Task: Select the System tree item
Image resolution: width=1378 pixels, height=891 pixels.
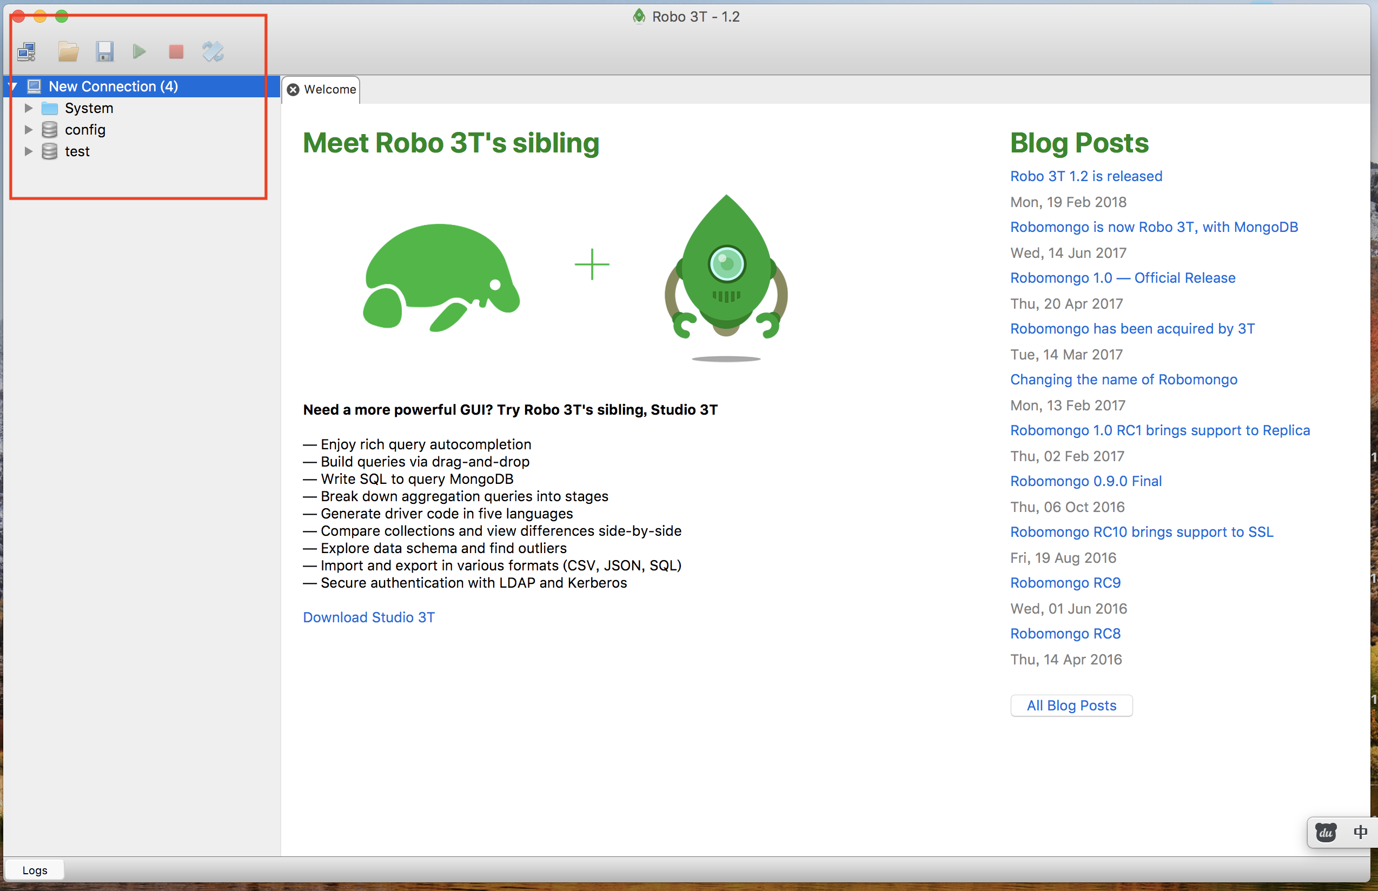Action: coord(89,108)
